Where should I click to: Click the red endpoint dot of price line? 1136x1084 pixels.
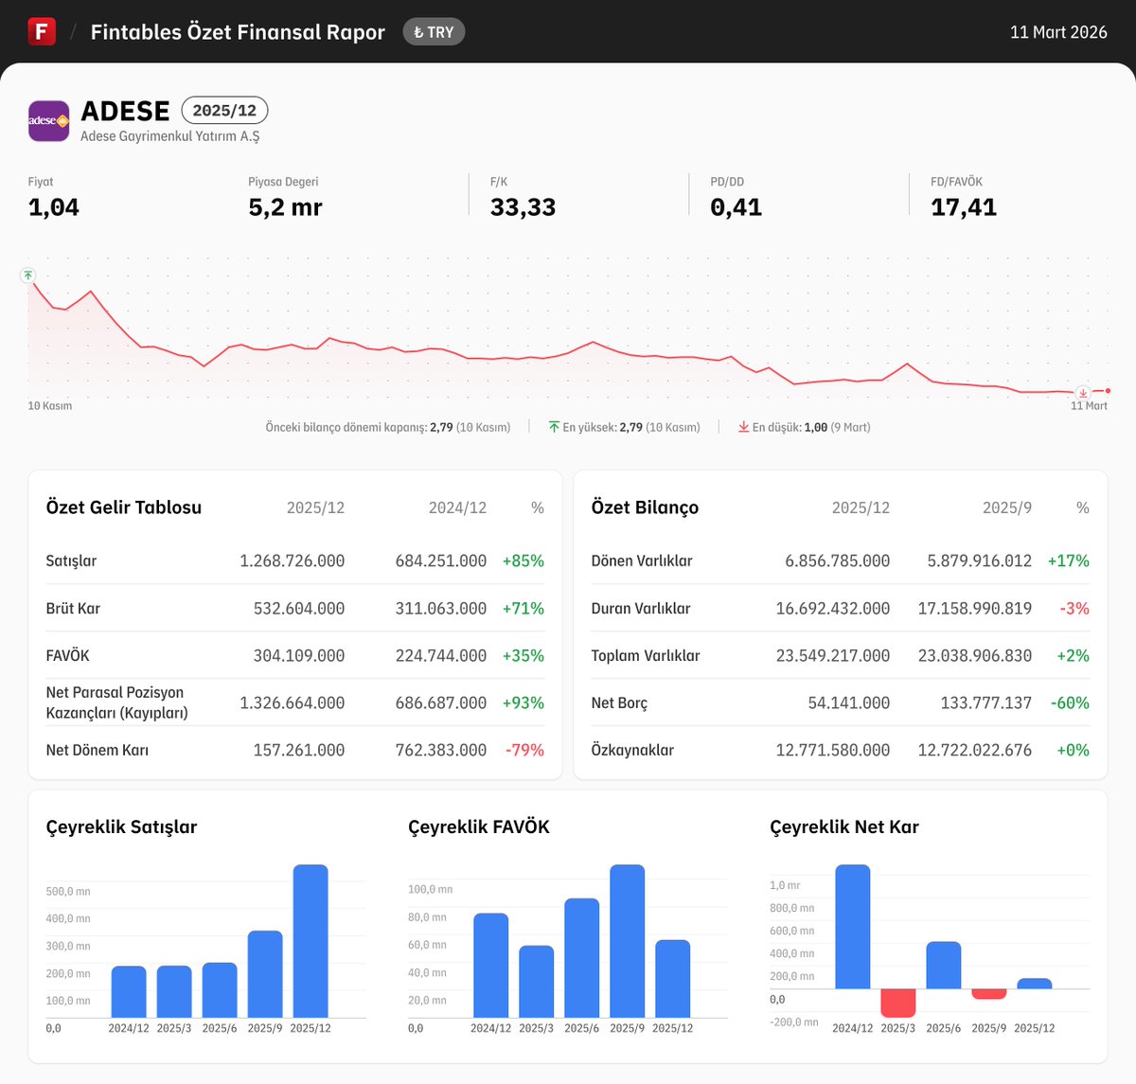(1108, 391)
